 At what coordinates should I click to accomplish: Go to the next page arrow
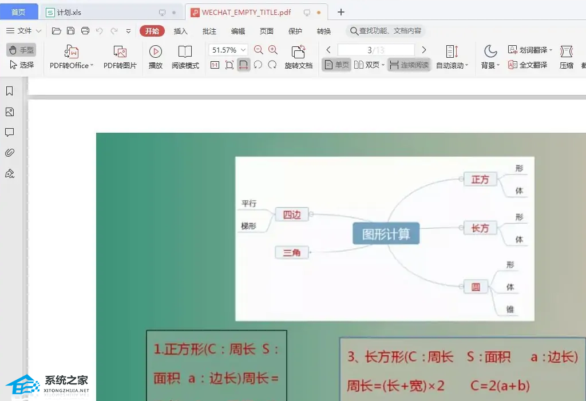pyautogui.click(x=424, y=50)
